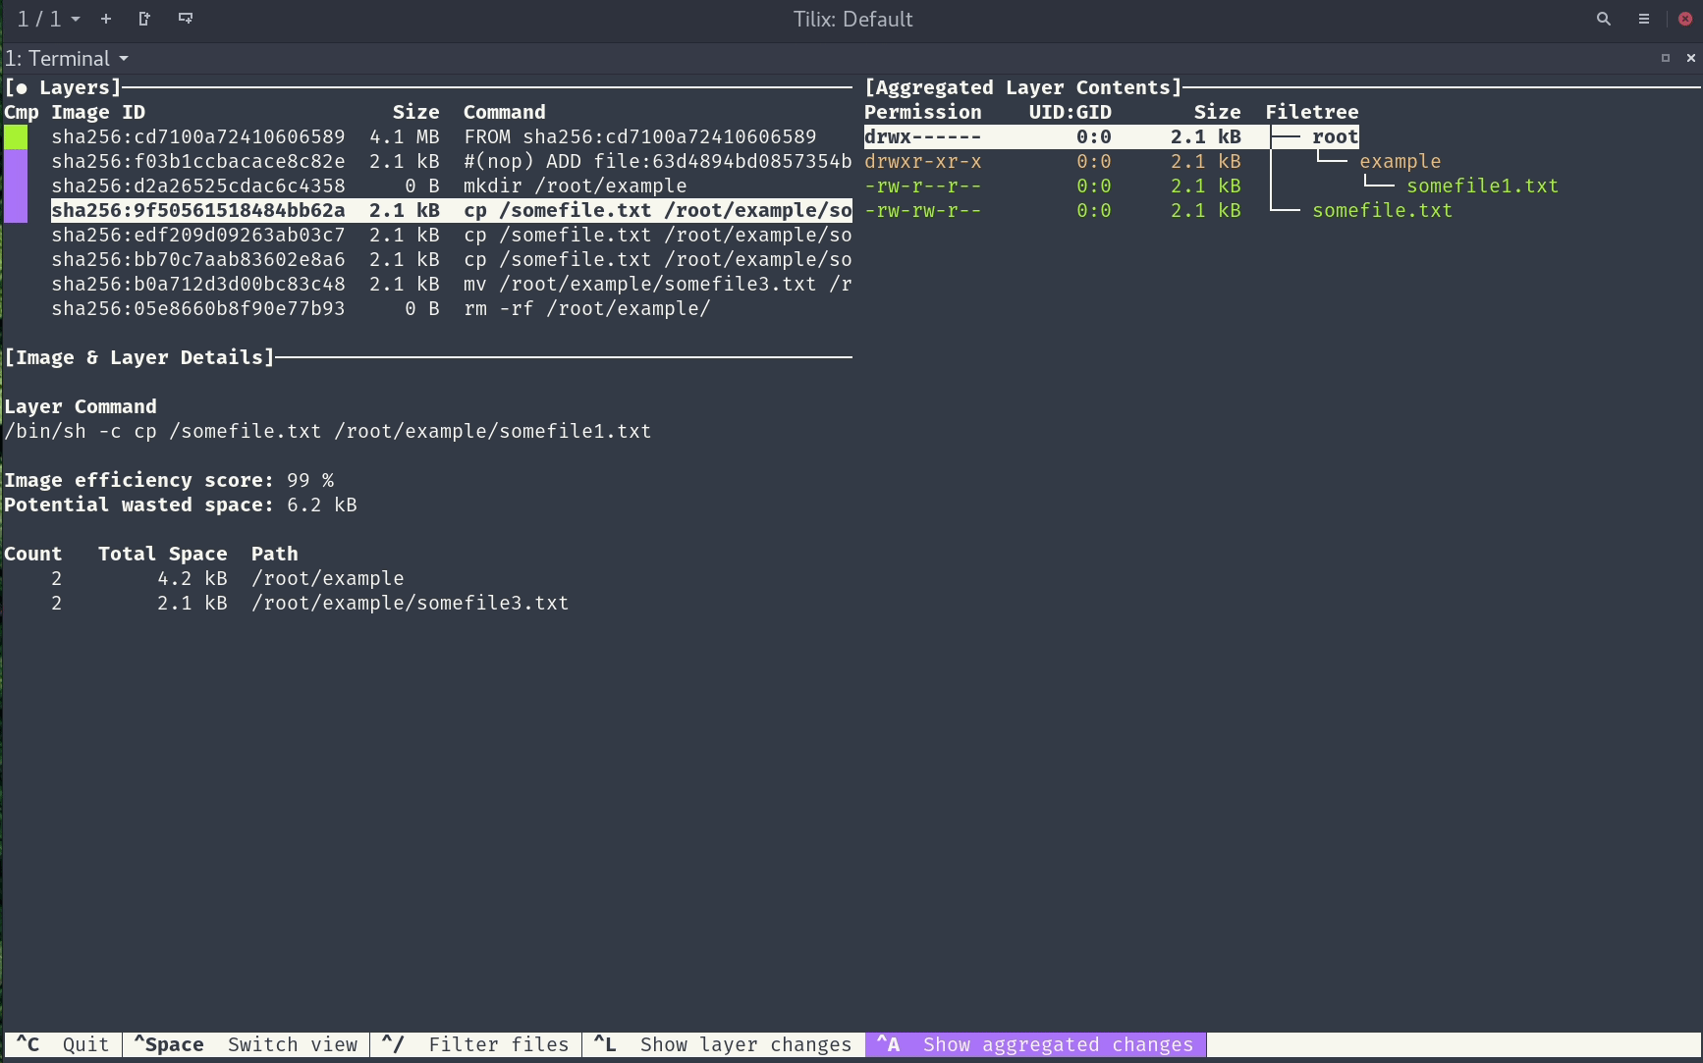Viewport: 1703px width, 1063px height.
Task: Maximize the terminal pane using the square icon
Action: point(1665,58)
